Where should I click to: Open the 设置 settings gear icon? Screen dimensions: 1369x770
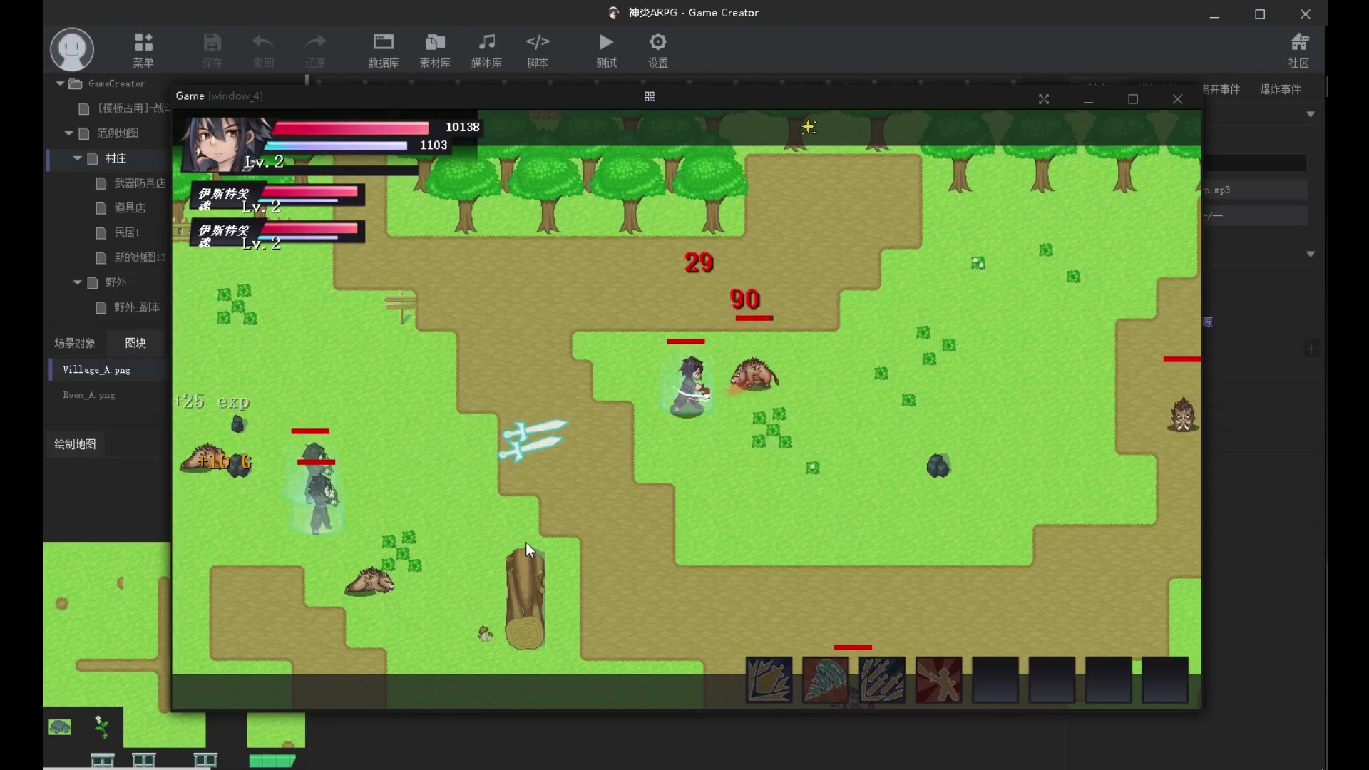point(657,49)
